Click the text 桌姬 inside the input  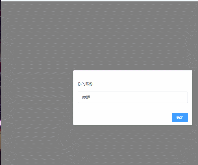tap(86, 97)
